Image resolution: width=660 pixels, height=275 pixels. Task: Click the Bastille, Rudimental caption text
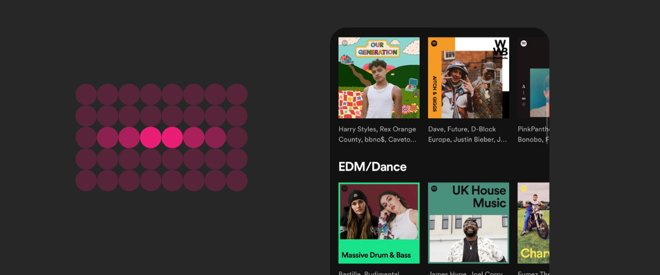pyautogui.click(x=374, y=272)
